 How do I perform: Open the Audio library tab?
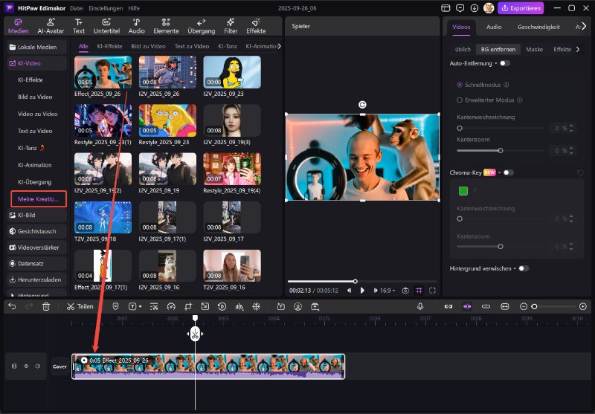(x=136, y=26)
